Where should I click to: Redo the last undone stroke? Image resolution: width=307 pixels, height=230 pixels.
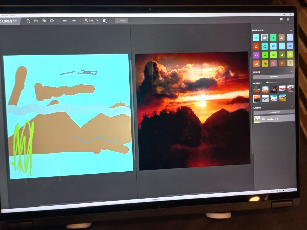(74, 21)
